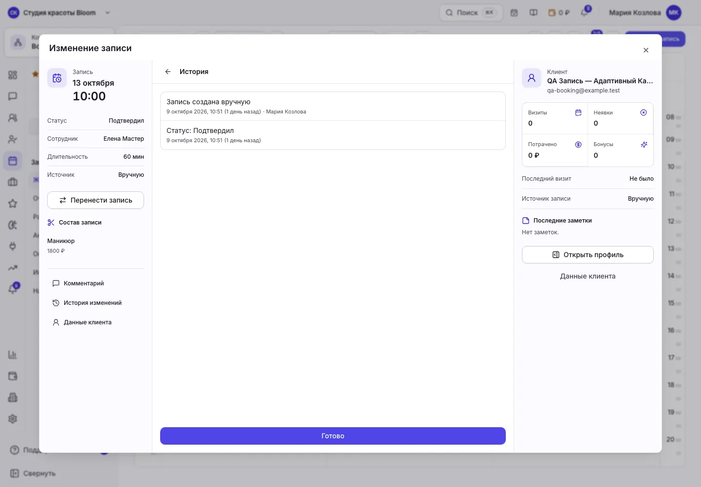Open notifications bell in top bar
701x487 pixels.
pyautogui.click(x=584, y=13)
